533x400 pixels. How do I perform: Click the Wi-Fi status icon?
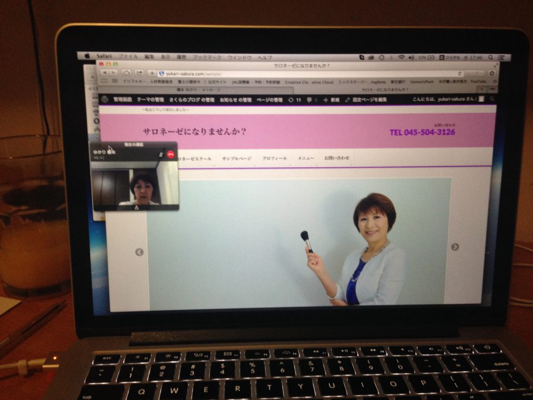click(401, 57)
